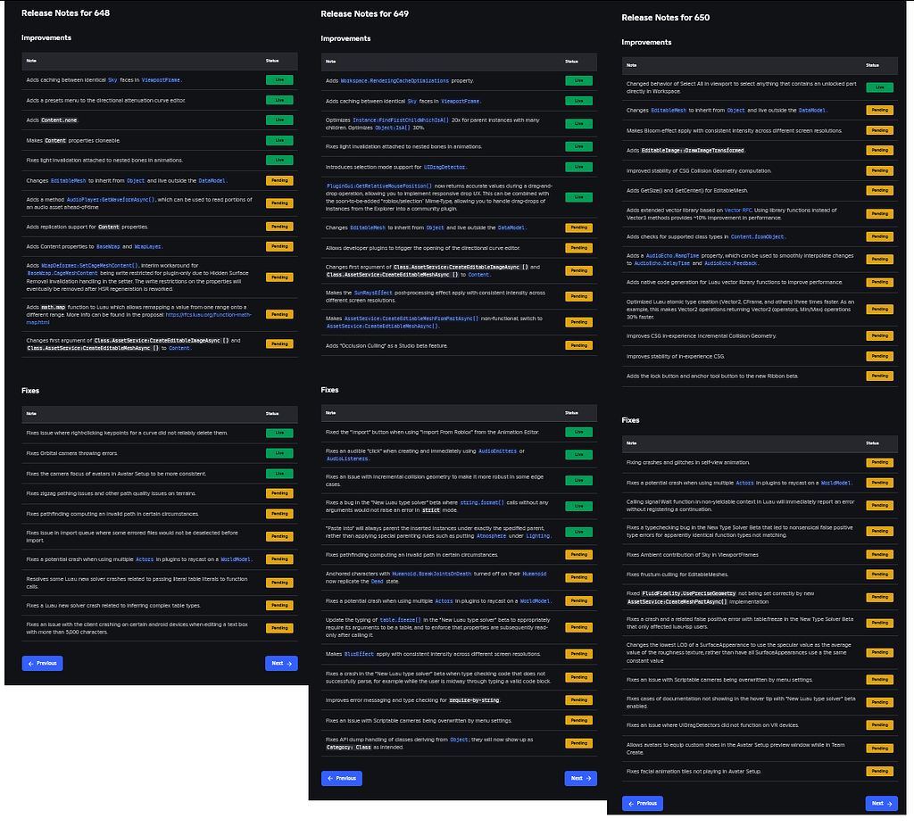Open AudioEcho.Feedback link
Viewport: 914px width, 827px height.
pos(730,263)
